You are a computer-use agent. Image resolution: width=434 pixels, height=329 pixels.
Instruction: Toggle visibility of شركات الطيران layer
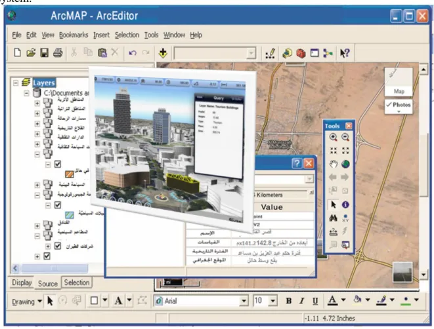pos(58,246)
